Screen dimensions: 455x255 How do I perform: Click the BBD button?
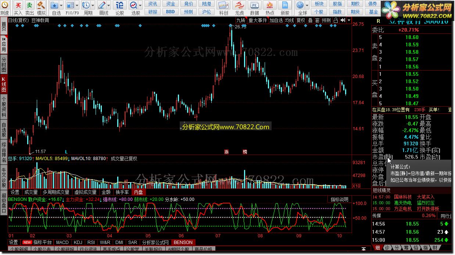[171, 11]
